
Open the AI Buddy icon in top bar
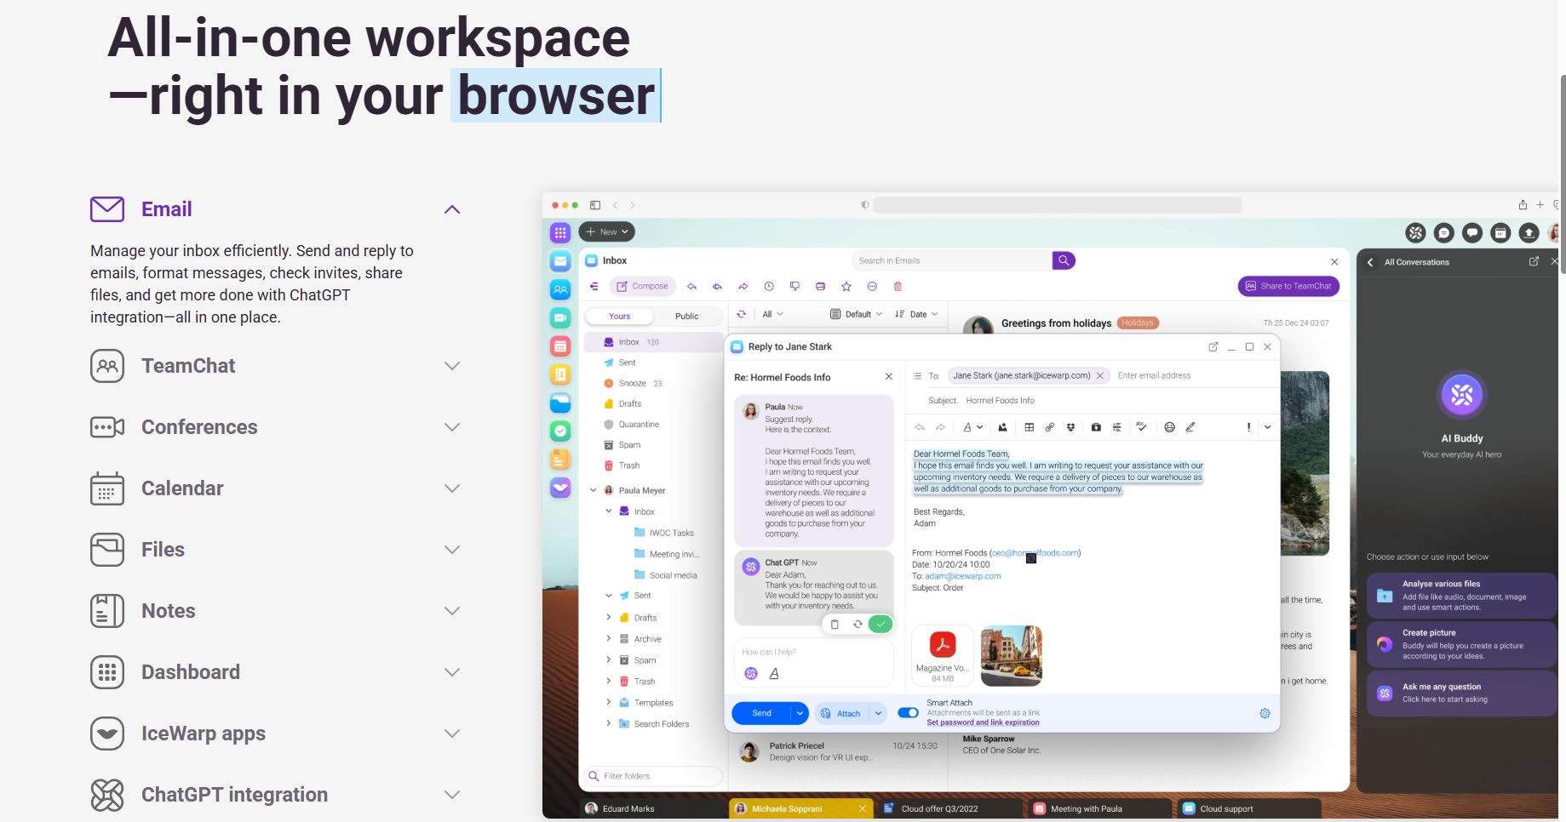pos(1415,232)
